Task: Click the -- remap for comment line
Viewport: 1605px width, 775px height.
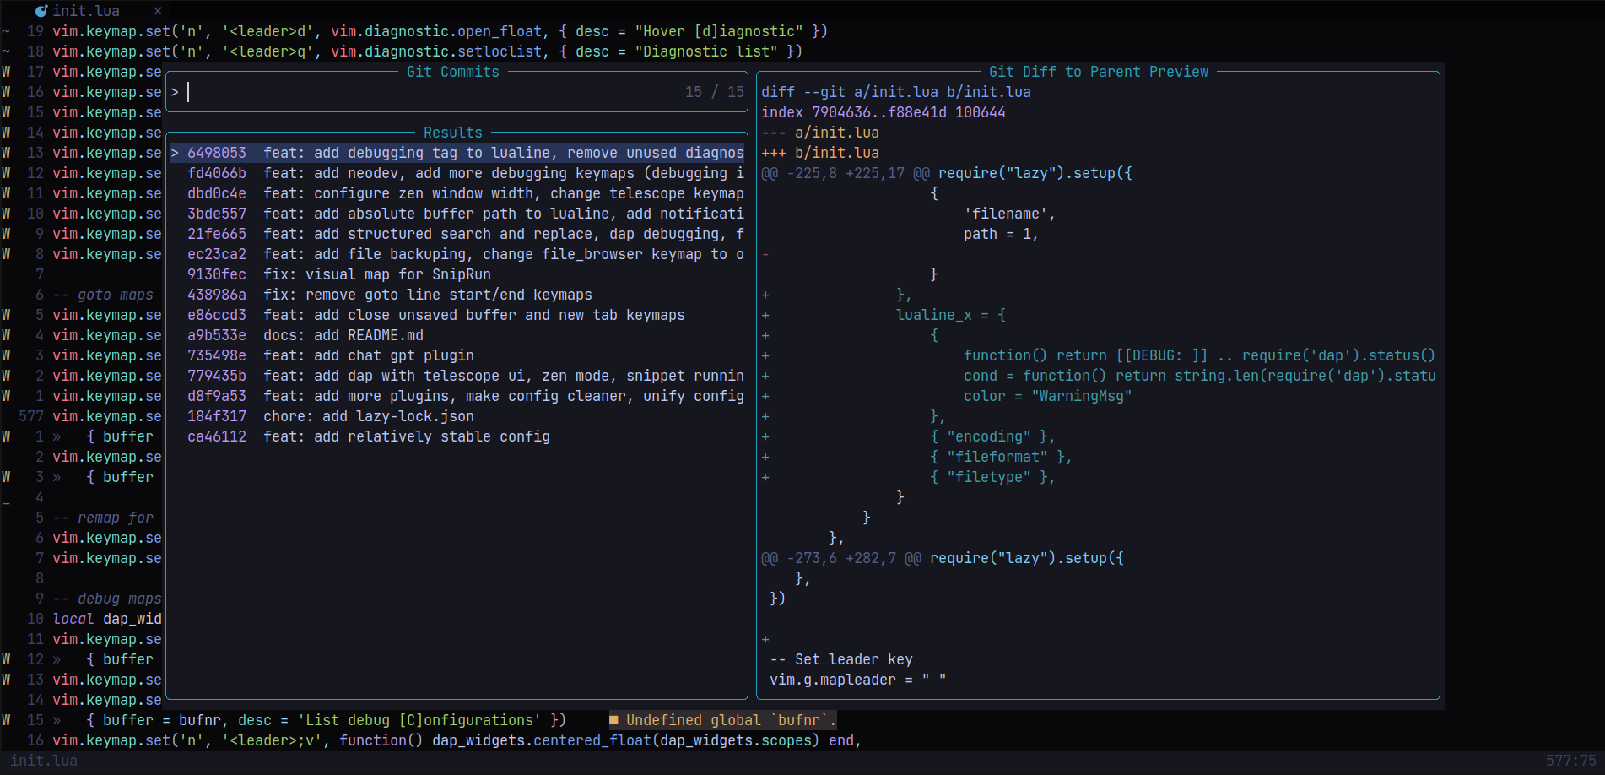Action: 103,518
